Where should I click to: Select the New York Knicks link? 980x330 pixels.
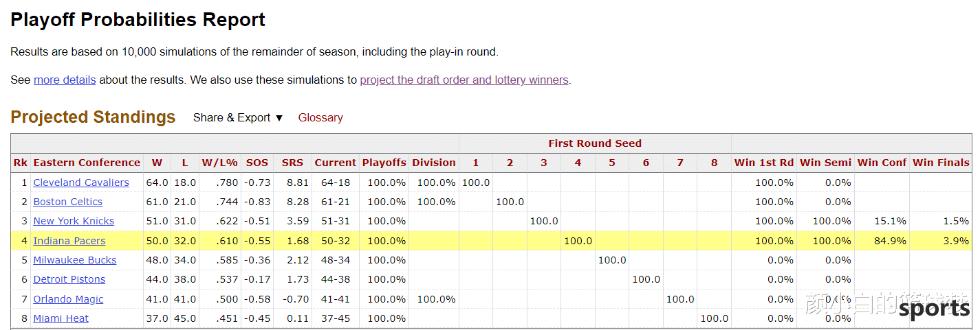coord(74,221)
